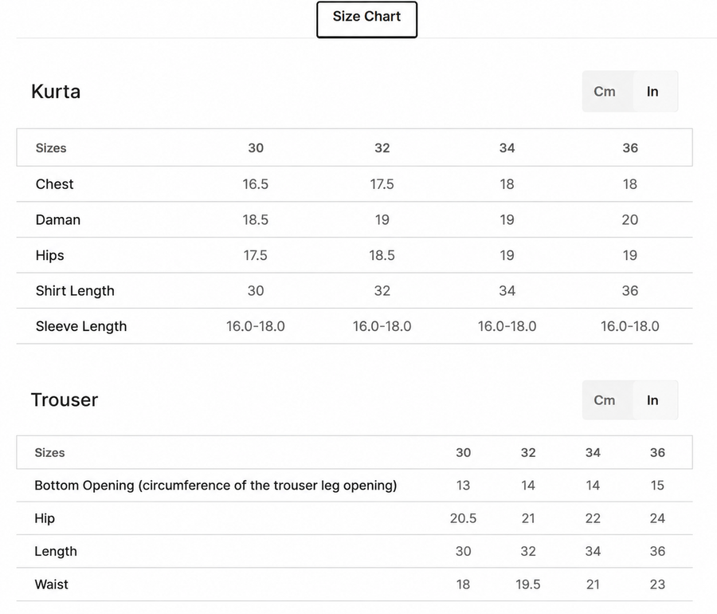Screen dimensions: 717x614
Task: Switch Trouser measurements to In
Action: tap(652, 400)
